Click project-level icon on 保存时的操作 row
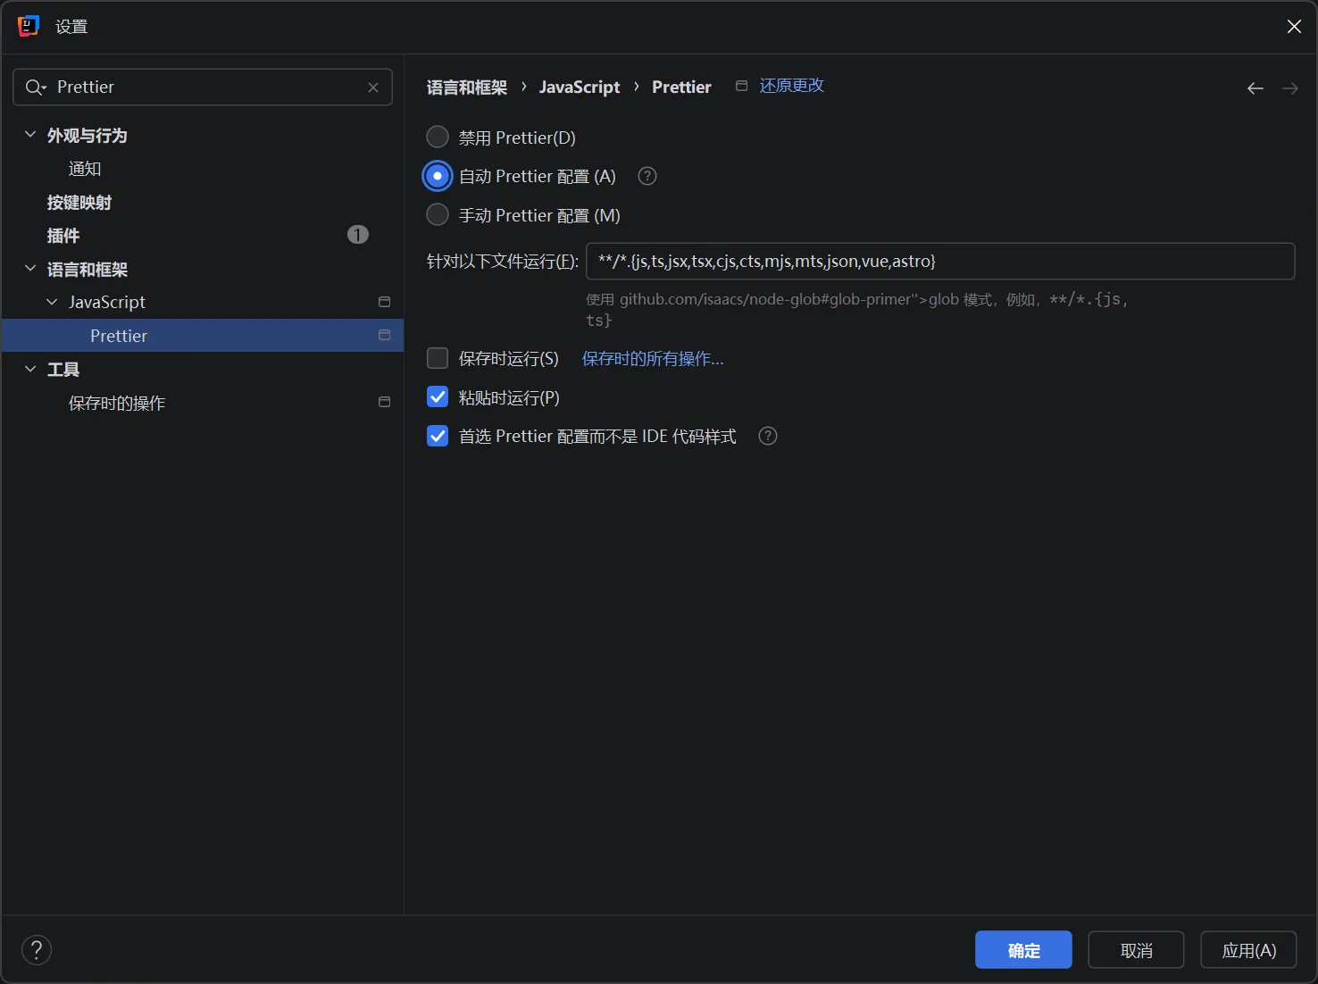This screenshot has width=1318, height=984. click(385, 402)
